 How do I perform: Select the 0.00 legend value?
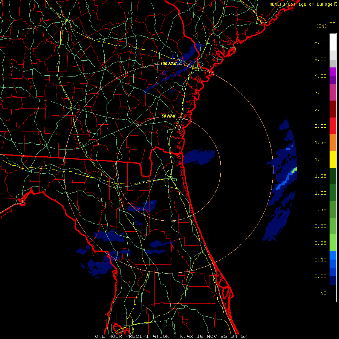321,276
